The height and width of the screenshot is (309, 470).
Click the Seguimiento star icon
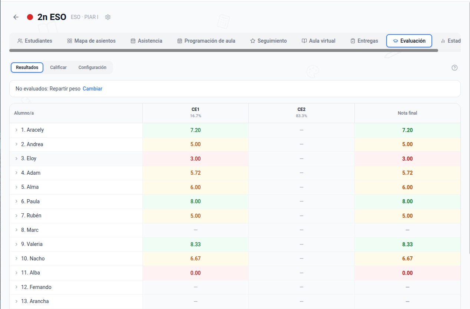click(253, 41)
